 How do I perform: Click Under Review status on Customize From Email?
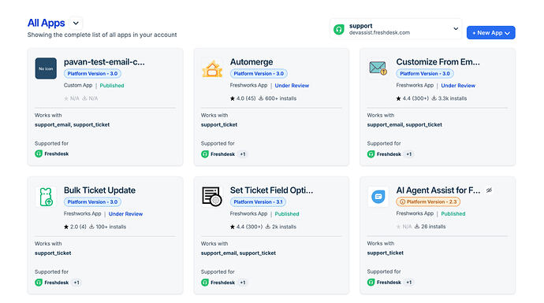[458, 86]
